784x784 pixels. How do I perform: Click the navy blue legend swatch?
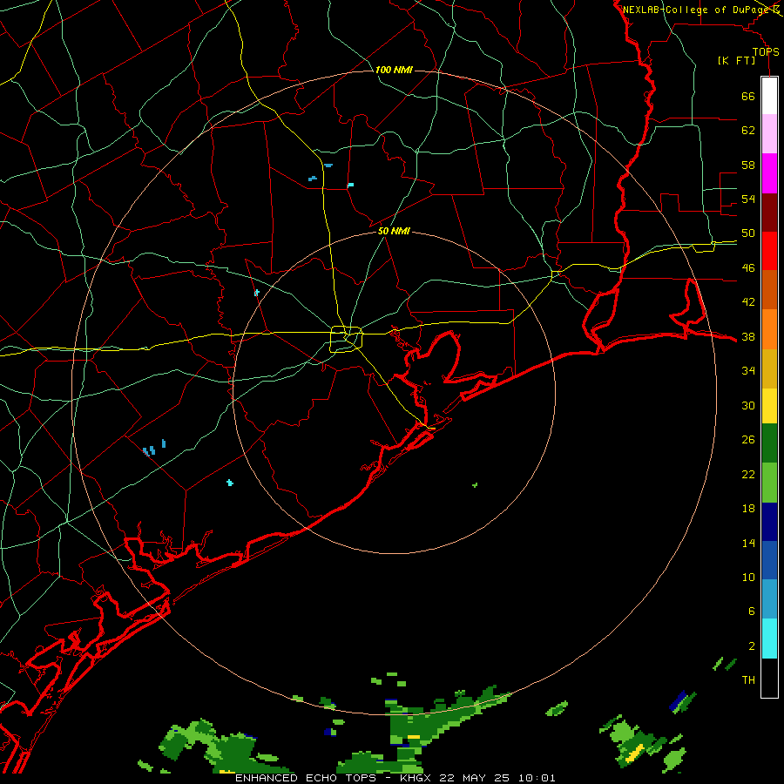[769, 522]
